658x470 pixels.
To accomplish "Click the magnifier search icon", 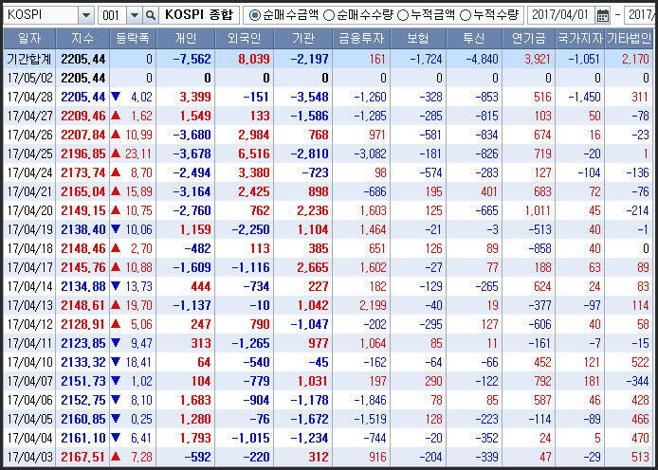I will pos(150,15).
